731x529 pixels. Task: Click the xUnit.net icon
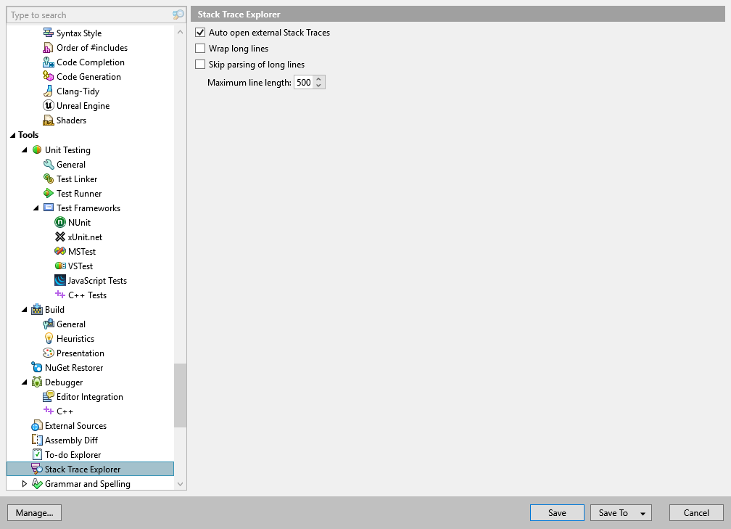click(60, 237)
